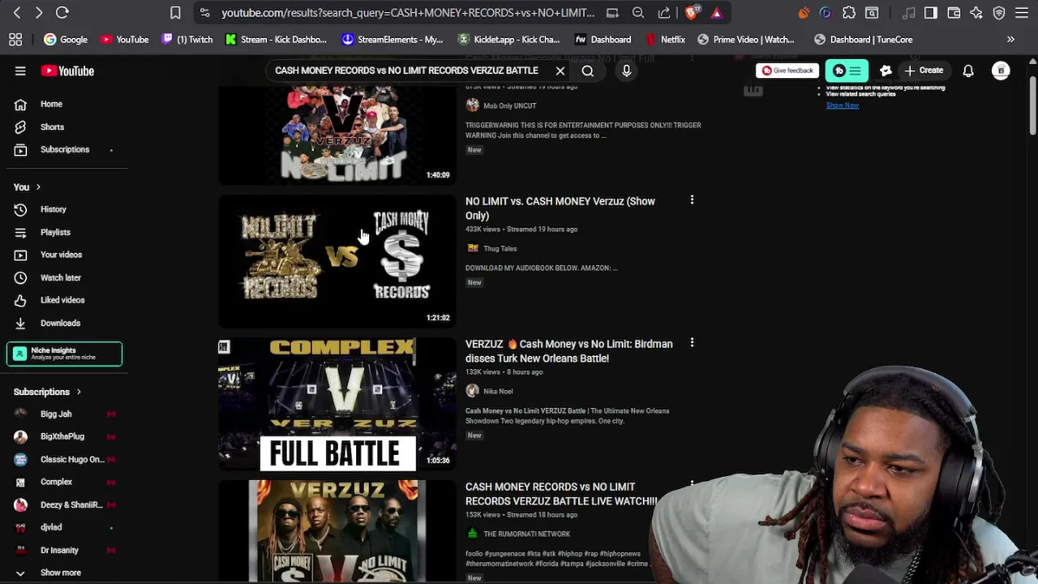Open Brave Shields lion icon
This screenshot has width=1038, height=584.
coord(692,13)
